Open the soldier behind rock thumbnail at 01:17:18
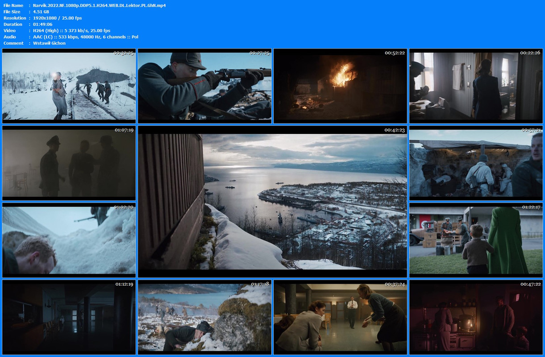545x357 pixels. point(204,317)
